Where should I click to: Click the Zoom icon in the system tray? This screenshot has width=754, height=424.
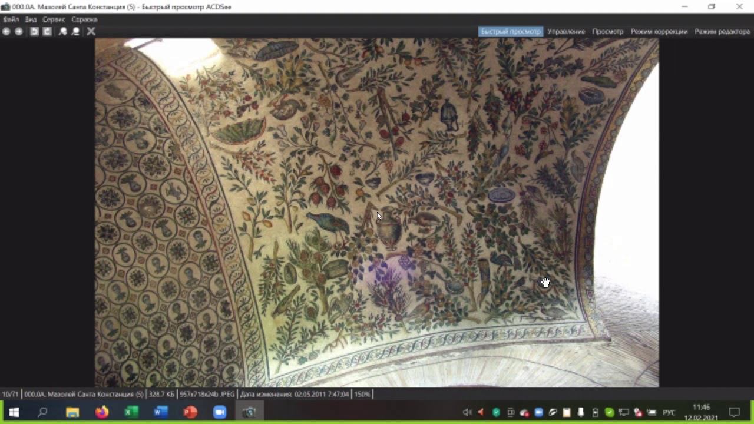coord(538,412)
